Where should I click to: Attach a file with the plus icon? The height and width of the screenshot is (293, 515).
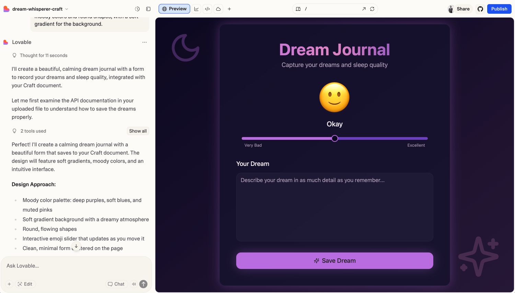pos(9,284)
